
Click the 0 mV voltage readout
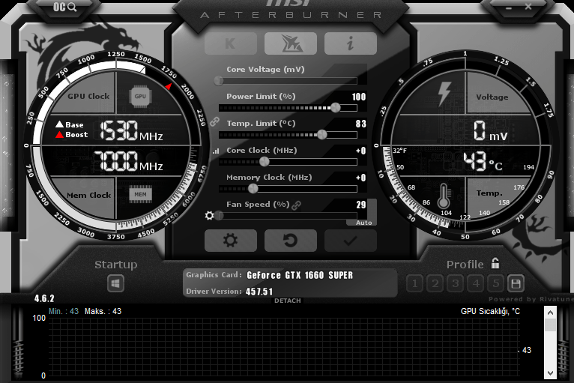tap(491, 131)
